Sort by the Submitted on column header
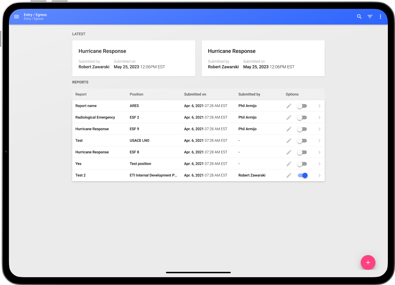Viewport: 395px width, 285px height. pyautogui.click(x=195, y=94)
